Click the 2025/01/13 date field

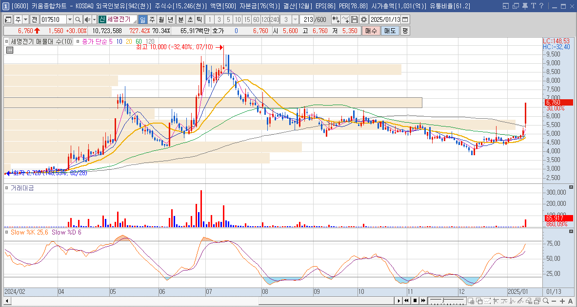tap(385, 19)
